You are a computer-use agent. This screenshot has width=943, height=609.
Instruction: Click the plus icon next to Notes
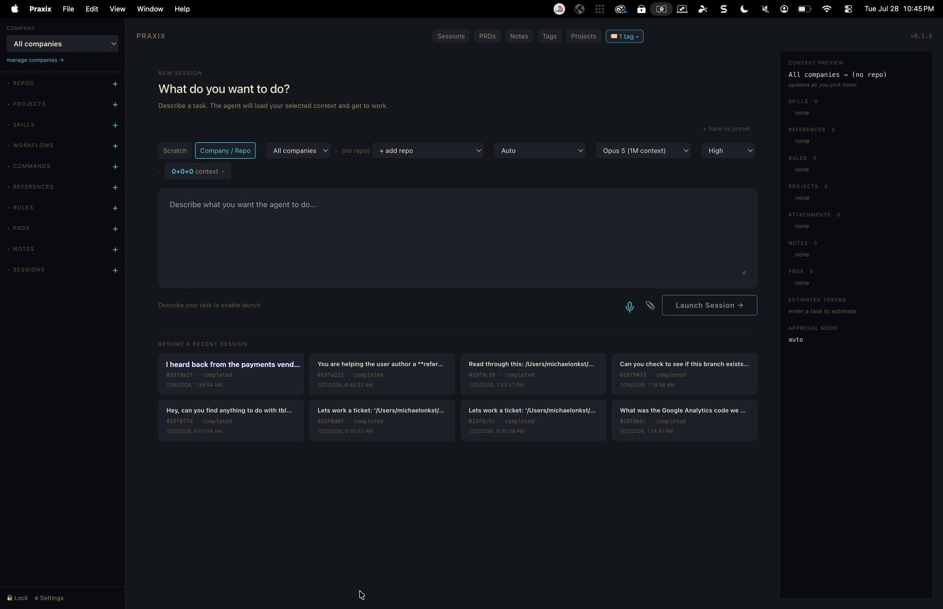pyautogui.click(x=115, y=250)
